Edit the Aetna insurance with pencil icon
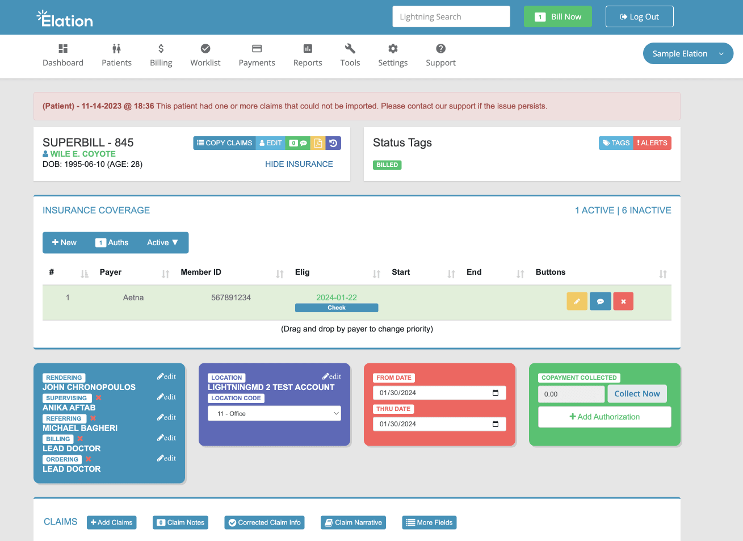The image size is (743, 541). [x=577, y=301]
